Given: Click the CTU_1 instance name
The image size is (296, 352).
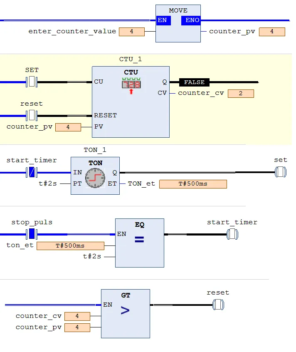Looking at the screenshot, I should (x=130, y=59).
